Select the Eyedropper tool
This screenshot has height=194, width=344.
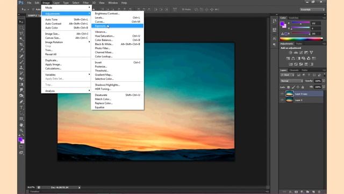click(21, 50)
